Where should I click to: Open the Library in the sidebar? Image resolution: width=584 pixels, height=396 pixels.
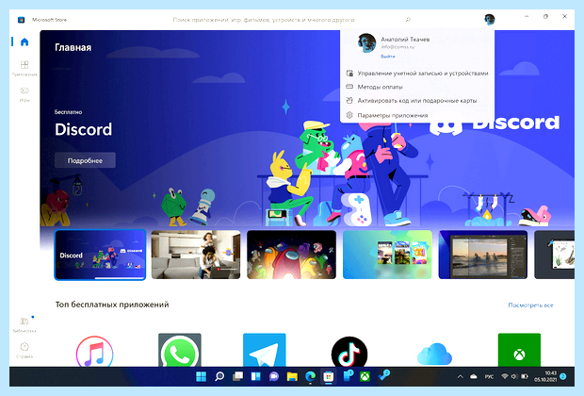point(24,324)
